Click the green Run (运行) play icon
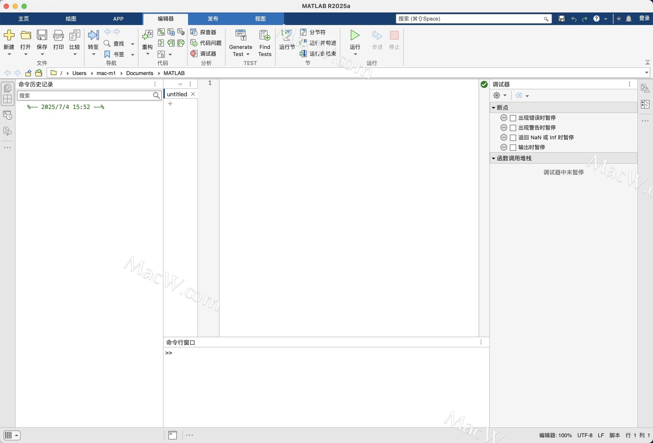Viewport: 653px width, 443px height. click(x=355, y=35)
